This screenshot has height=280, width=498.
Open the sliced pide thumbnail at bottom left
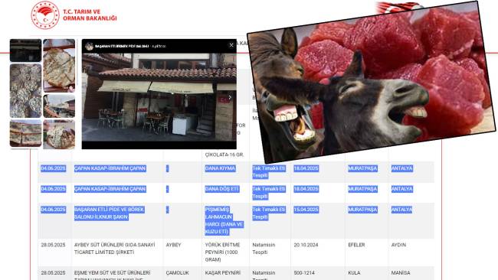point(25,133)
